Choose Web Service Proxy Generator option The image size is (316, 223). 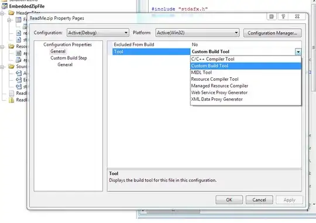pos(246,92)
